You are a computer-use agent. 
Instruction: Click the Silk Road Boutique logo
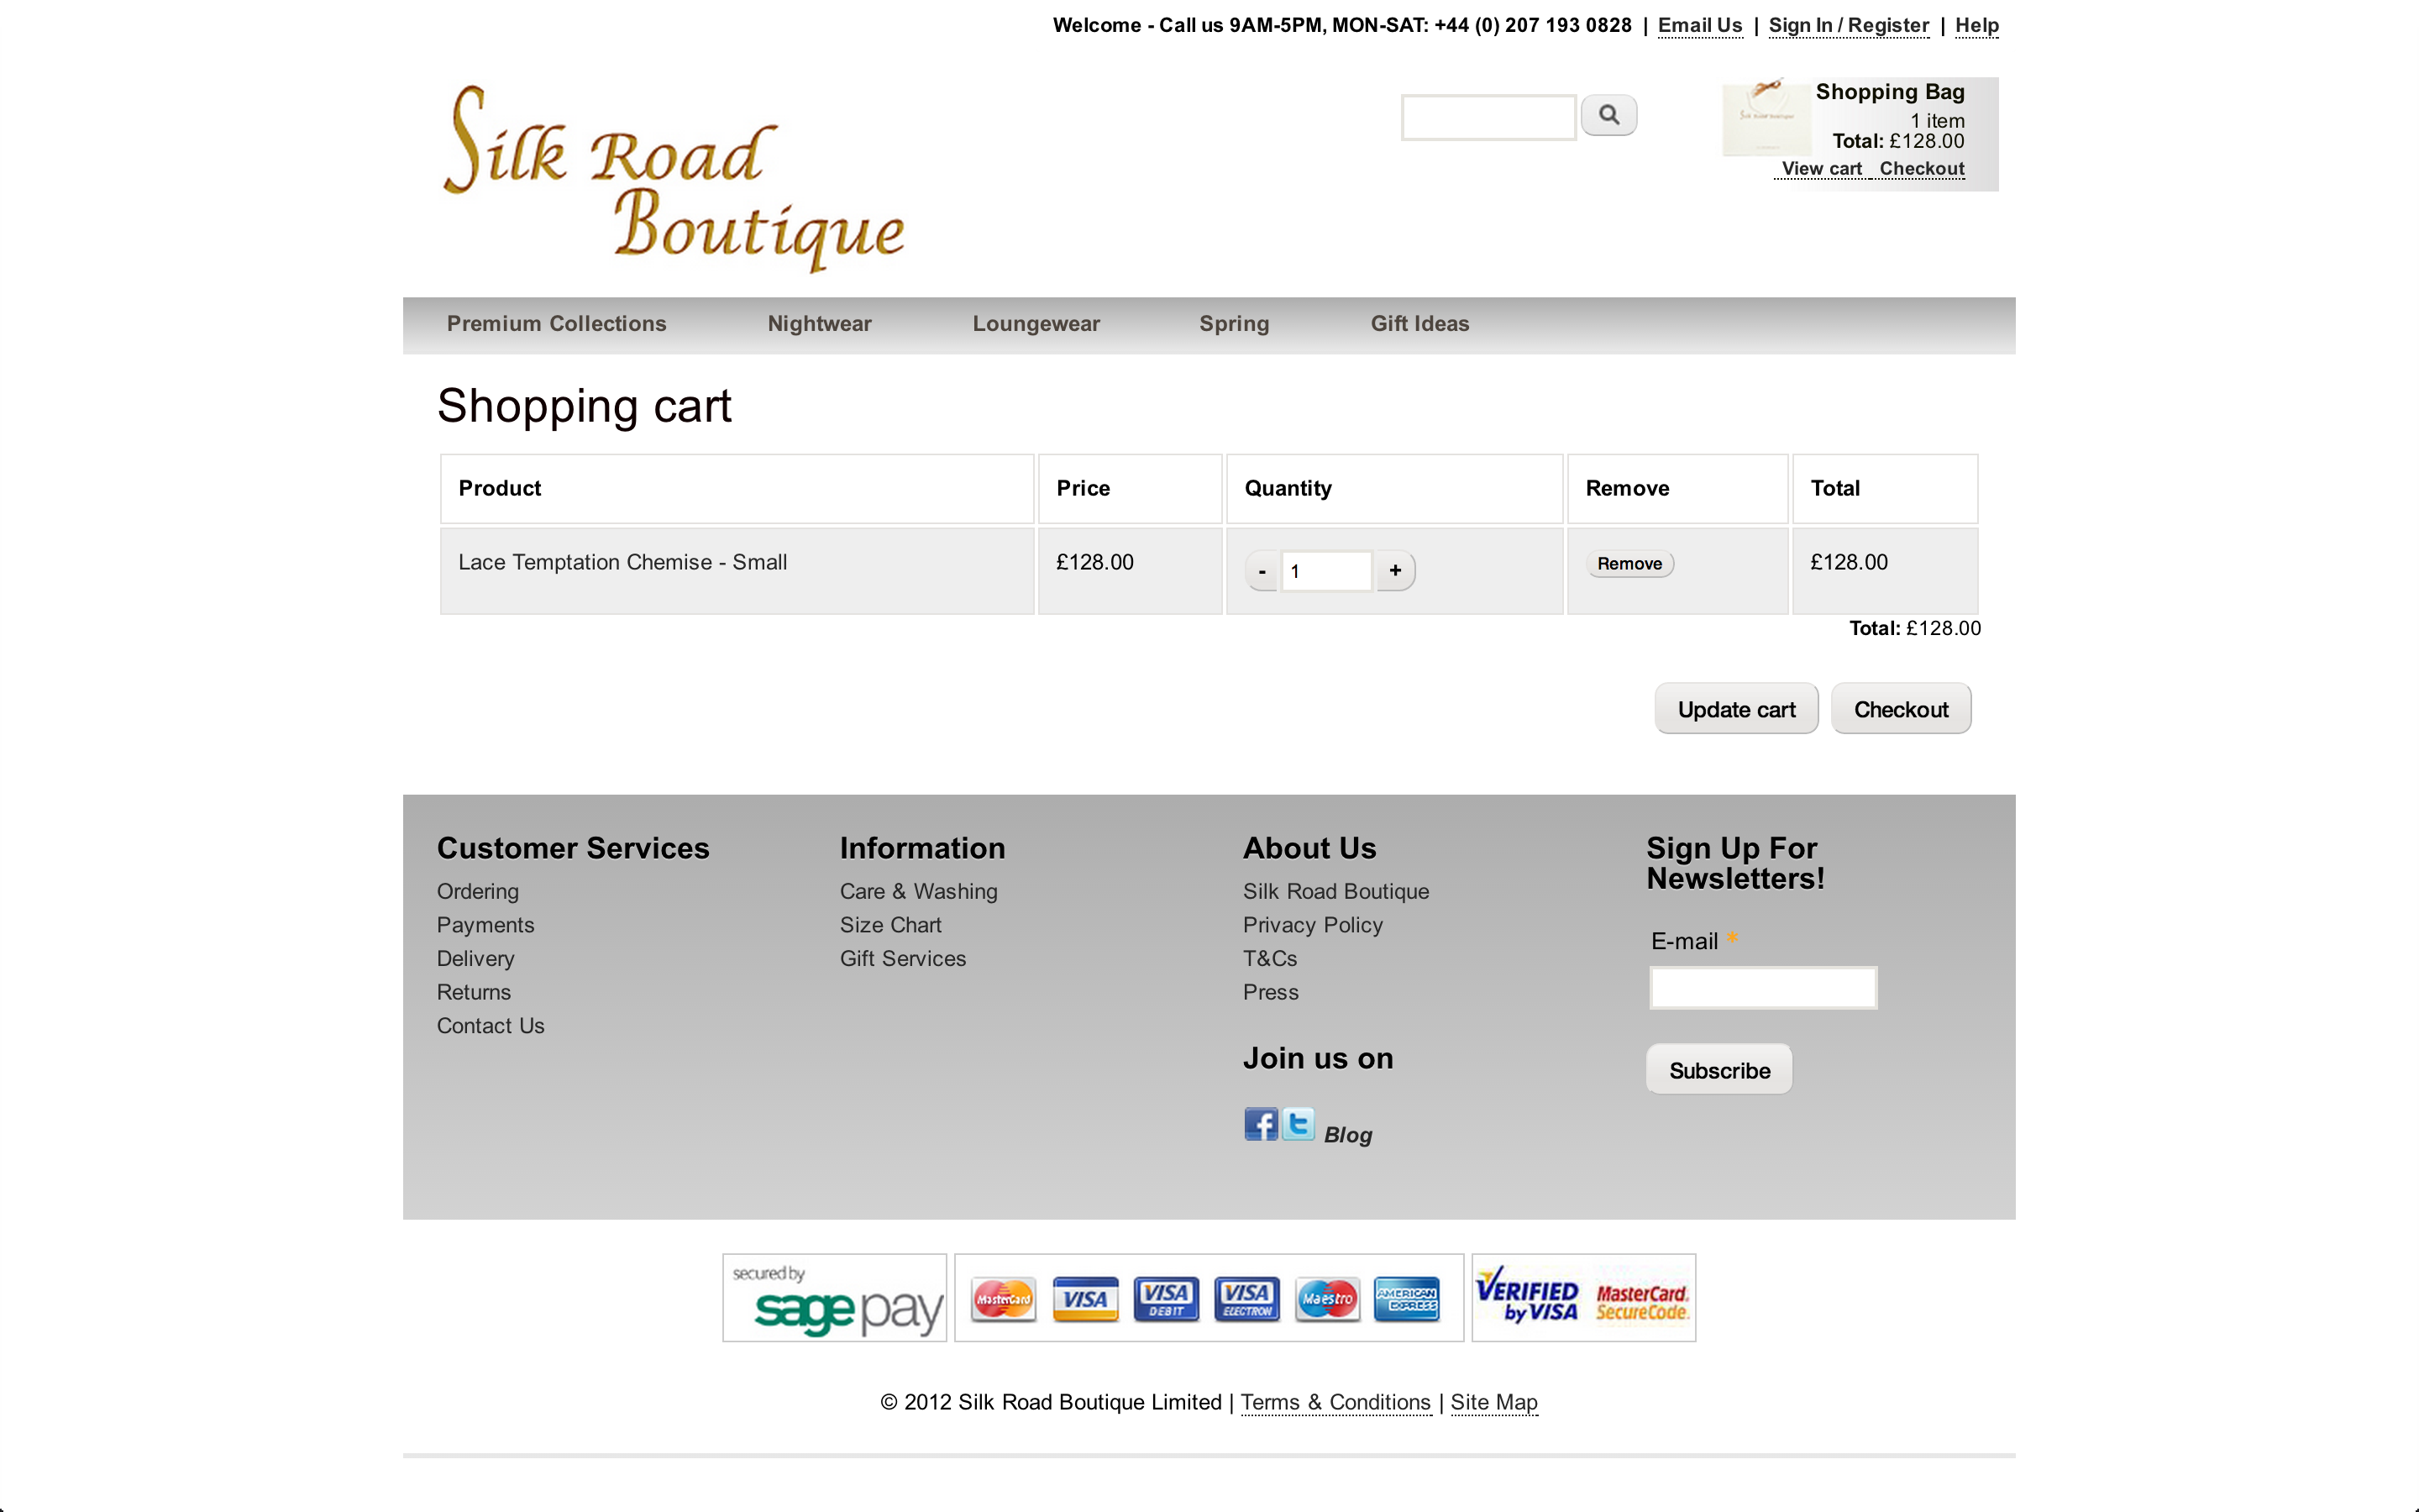[674, 178]
